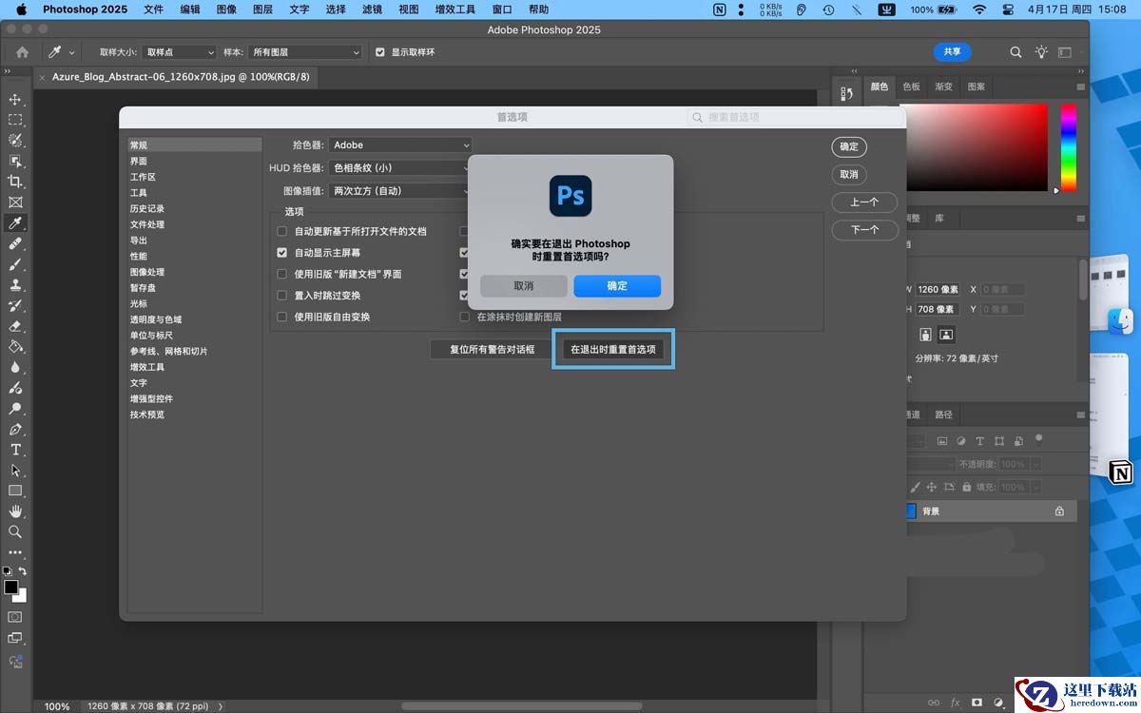Uncheck 自动显示主屏幕 checkbox
The image size is (1141, 713).
pos(281,253)
